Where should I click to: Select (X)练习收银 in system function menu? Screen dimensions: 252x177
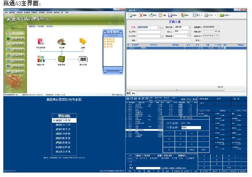click(64, 134)
